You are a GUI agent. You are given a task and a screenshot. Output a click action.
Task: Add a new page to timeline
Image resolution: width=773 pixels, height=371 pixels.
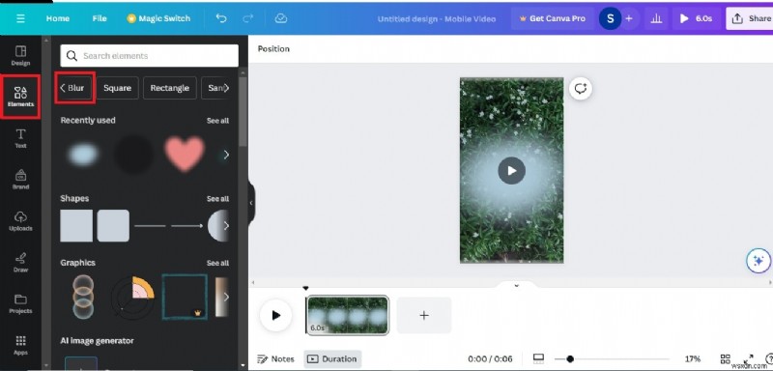tap(424, 315)
